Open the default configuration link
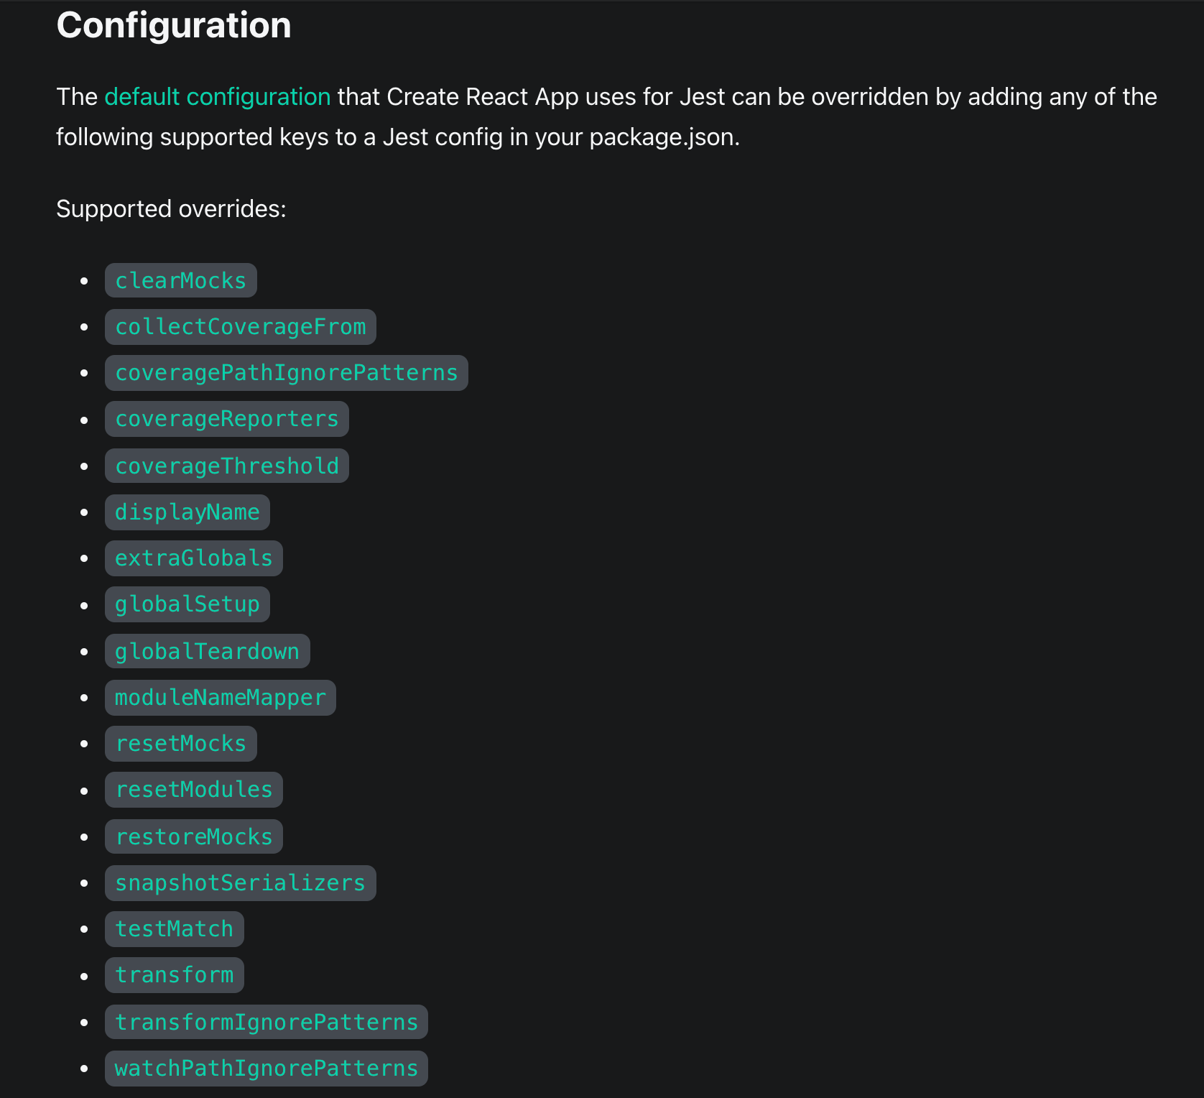 pyautogui.click(x=218, y=96)
